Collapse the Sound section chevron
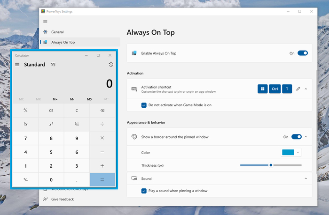This screenshot has height=215, width=329. [306, 178]
